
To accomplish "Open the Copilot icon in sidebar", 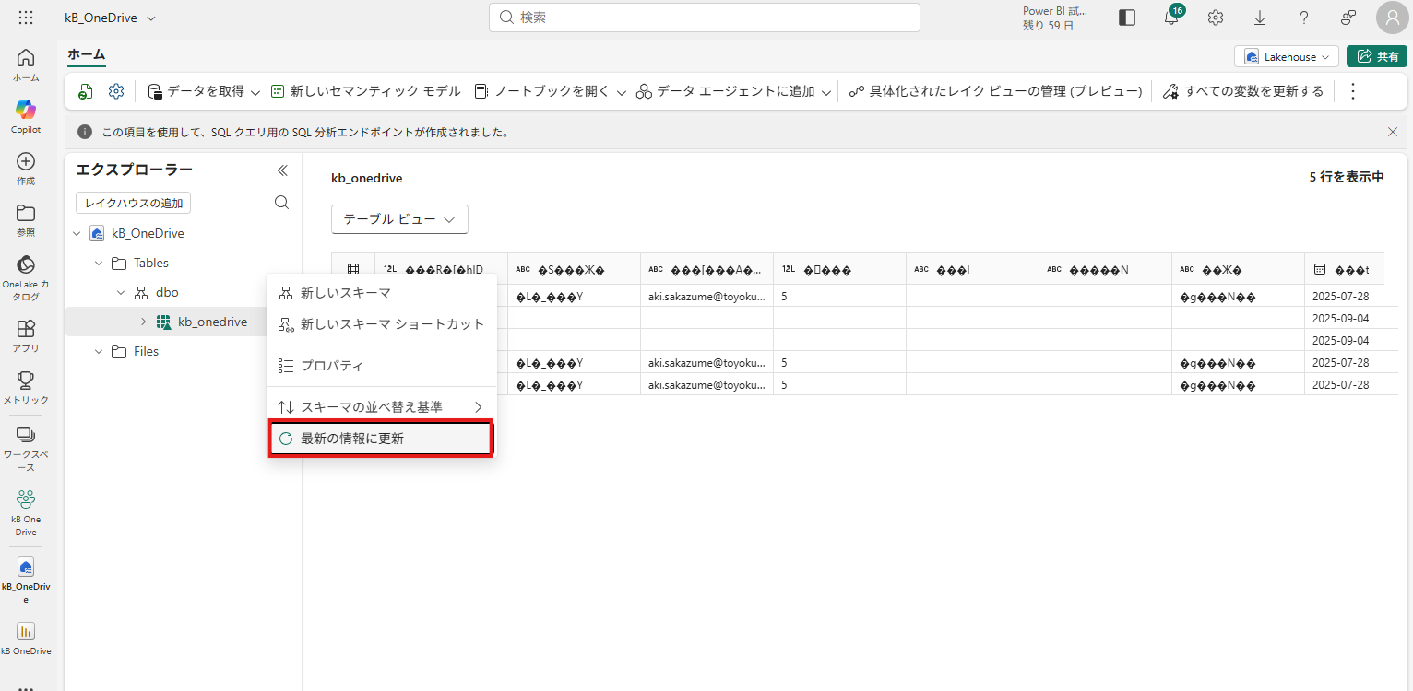I will click(26, 110).
